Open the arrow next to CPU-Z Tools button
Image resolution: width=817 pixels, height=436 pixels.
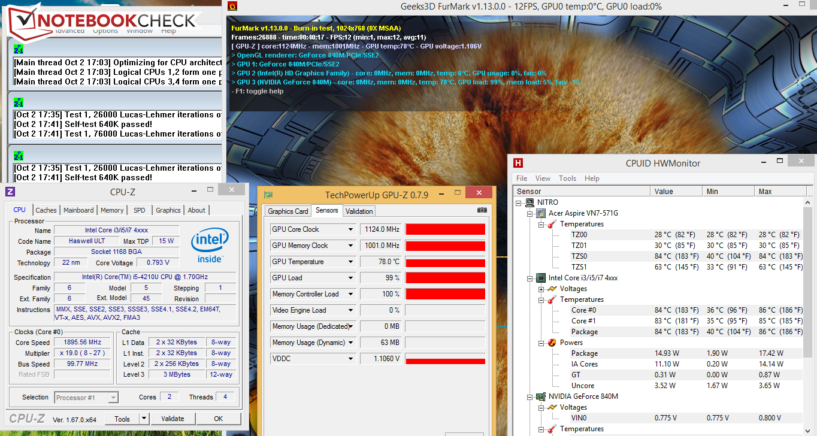pos(144,419)
